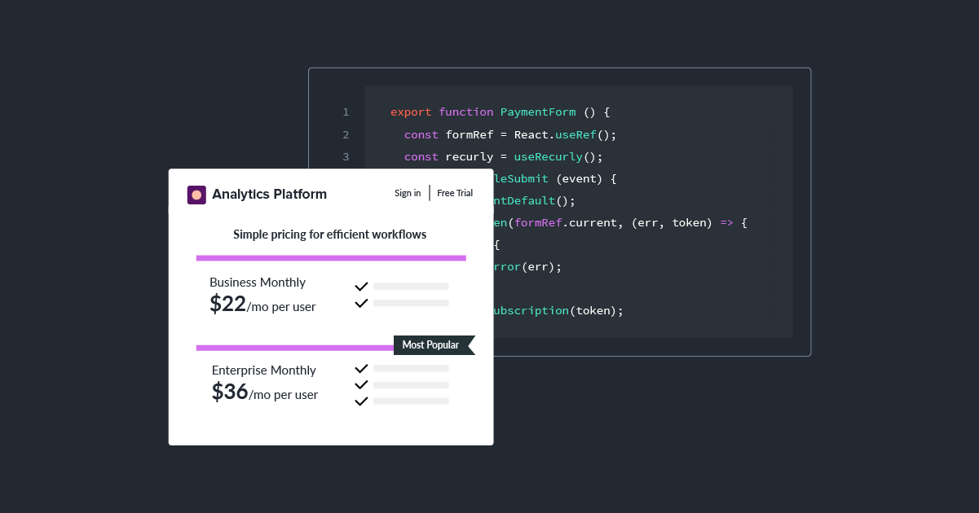Switch to the Free Trial tab
979x513 pixels.
454,193
